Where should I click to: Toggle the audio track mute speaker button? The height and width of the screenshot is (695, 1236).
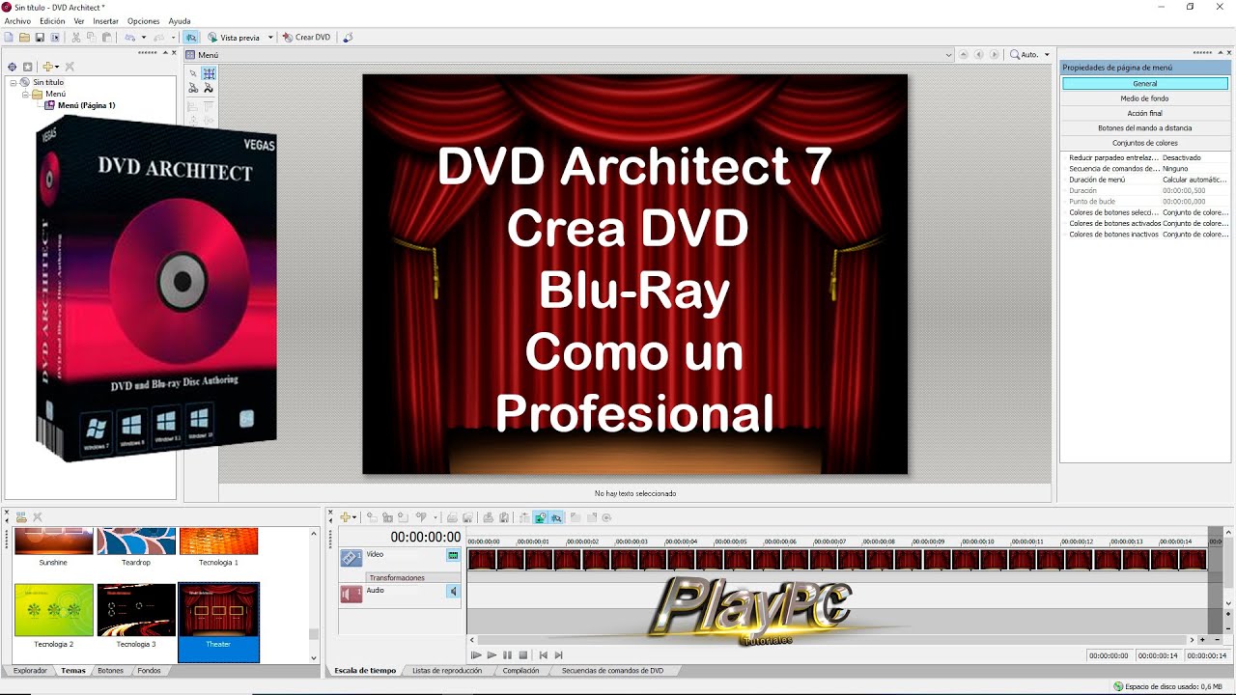(452, 592)
